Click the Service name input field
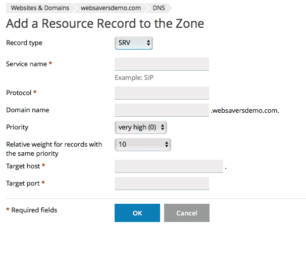The height and width of the screenshot is (267, 306). pos(162,64)
